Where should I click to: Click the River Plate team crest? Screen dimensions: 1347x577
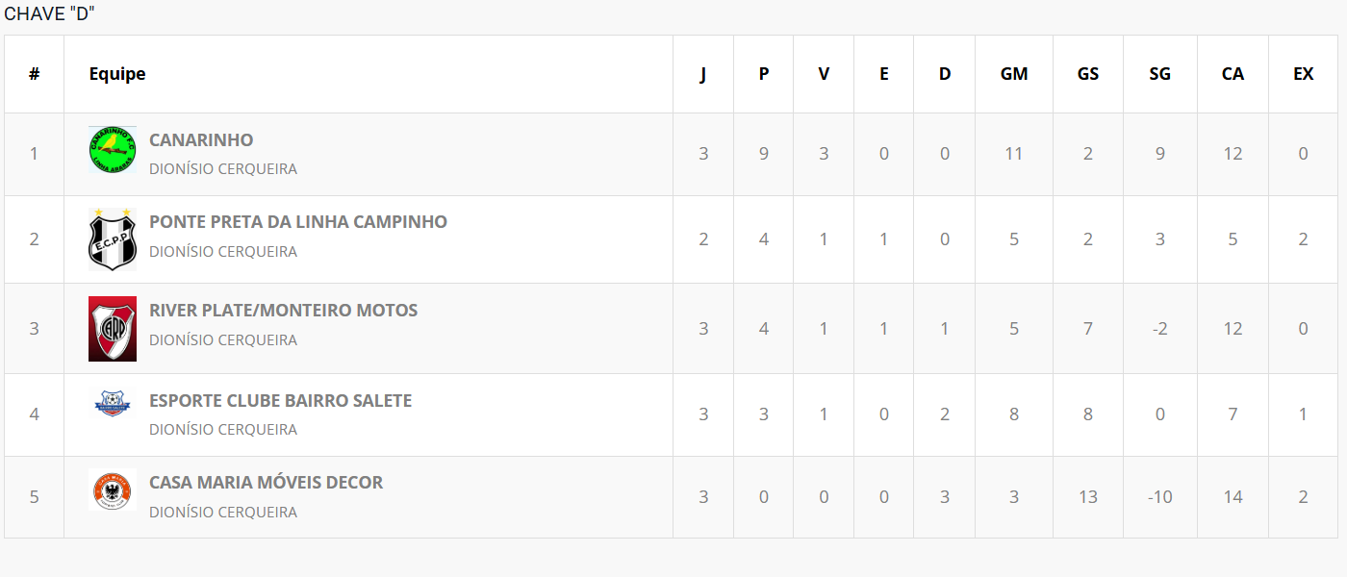113,329
